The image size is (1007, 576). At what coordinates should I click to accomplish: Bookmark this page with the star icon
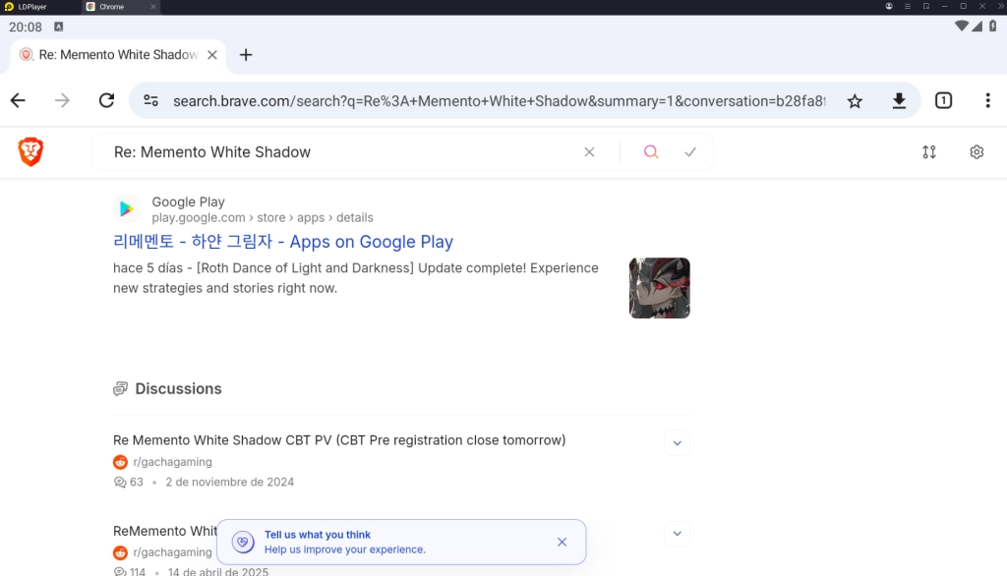pyautogui.click(x=855, y=101)
